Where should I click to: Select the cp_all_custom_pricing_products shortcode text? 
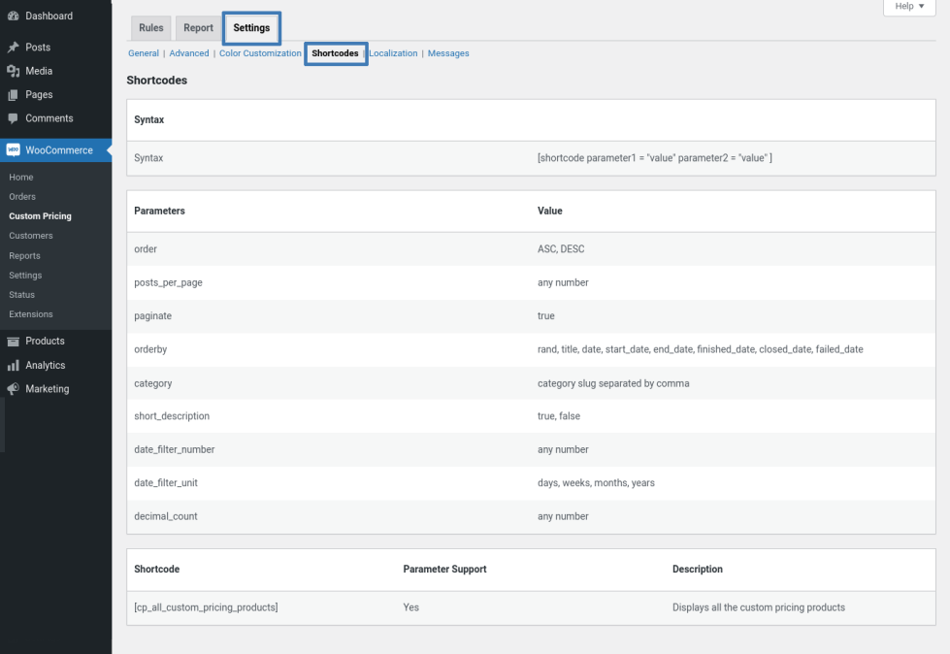(206, 607)
